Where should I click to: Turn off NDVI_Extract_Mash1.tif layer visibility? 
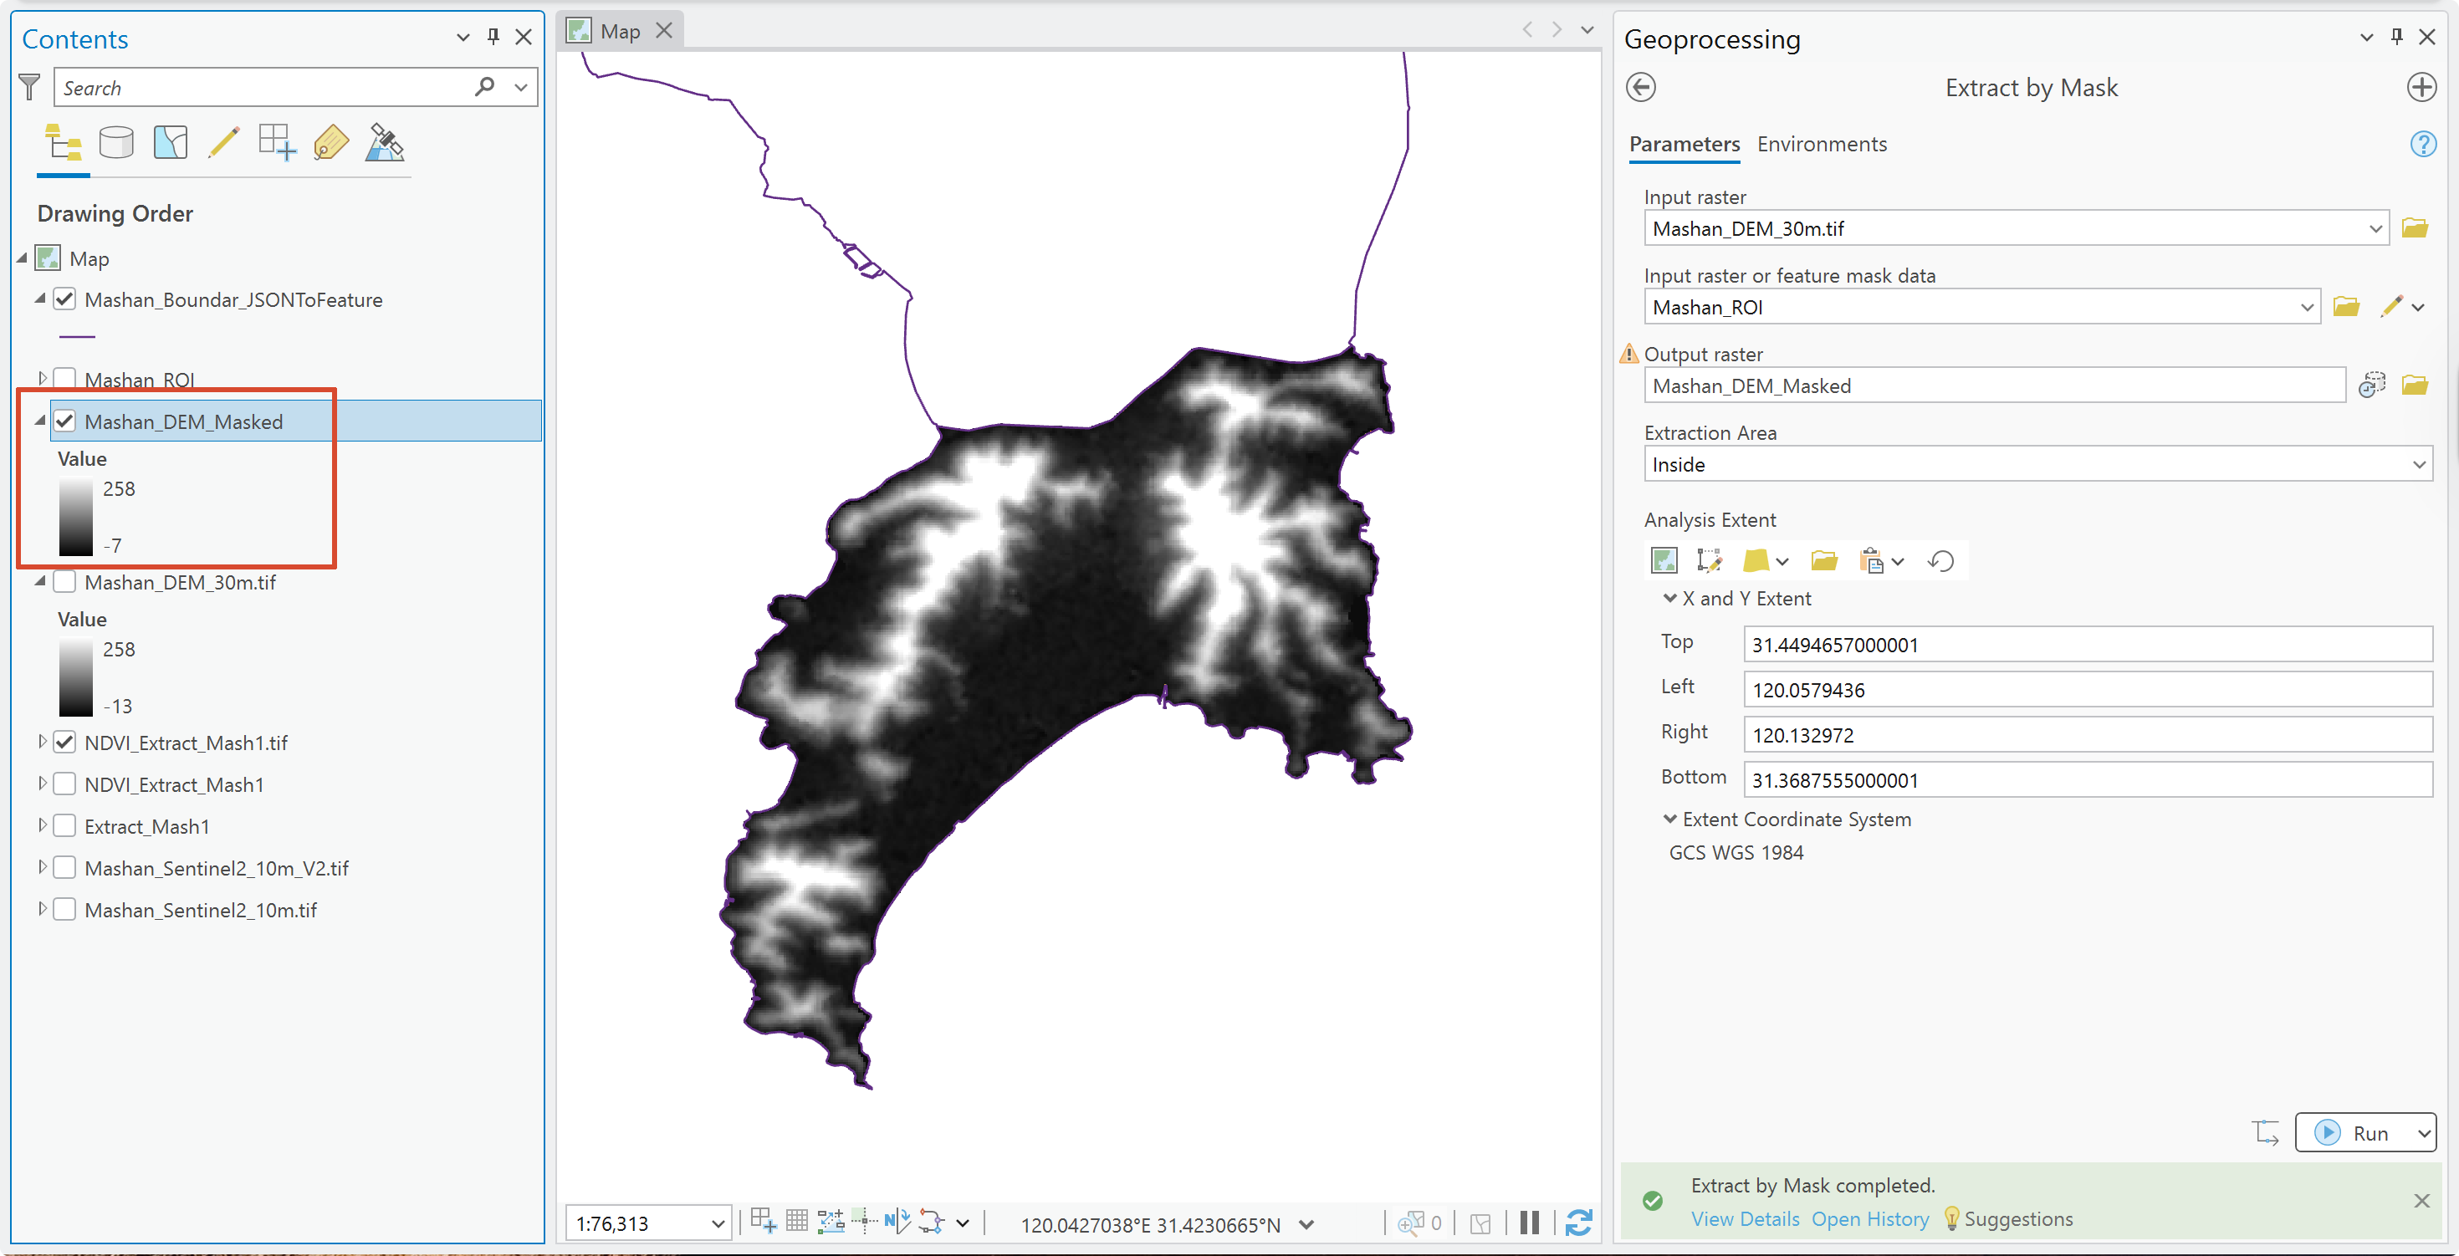pyautogui.click(x=65, y=742)
